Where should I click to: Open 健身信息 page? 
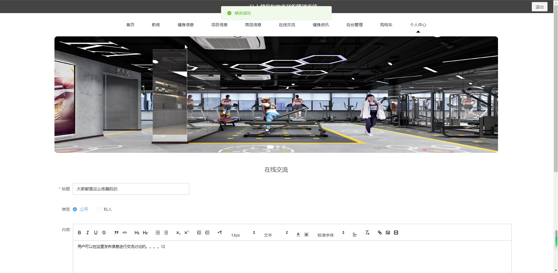tap(186, 25)
